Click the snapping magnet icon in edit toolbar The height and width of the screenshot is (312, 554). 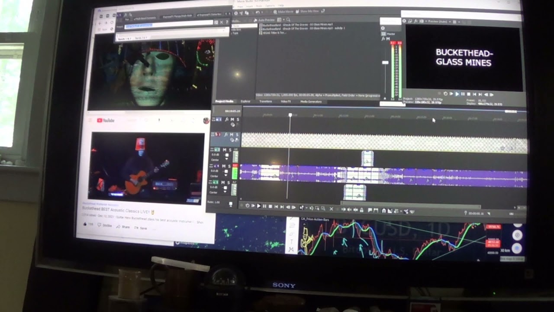click(384, 211)
